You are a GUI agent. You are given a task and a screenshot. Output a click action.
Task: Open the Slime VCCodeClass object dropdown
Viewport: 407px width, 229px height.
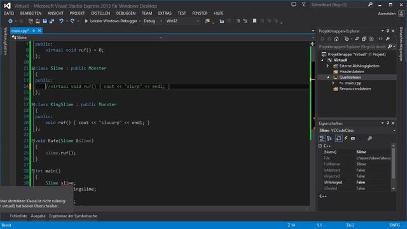(394, 130)
